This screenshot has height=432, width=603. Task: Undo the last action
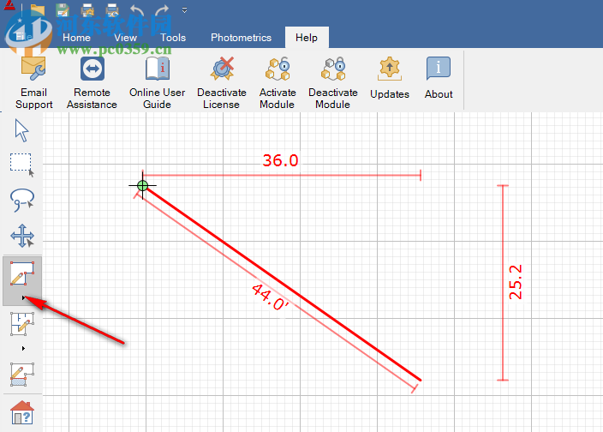click(x=137, y=10)
